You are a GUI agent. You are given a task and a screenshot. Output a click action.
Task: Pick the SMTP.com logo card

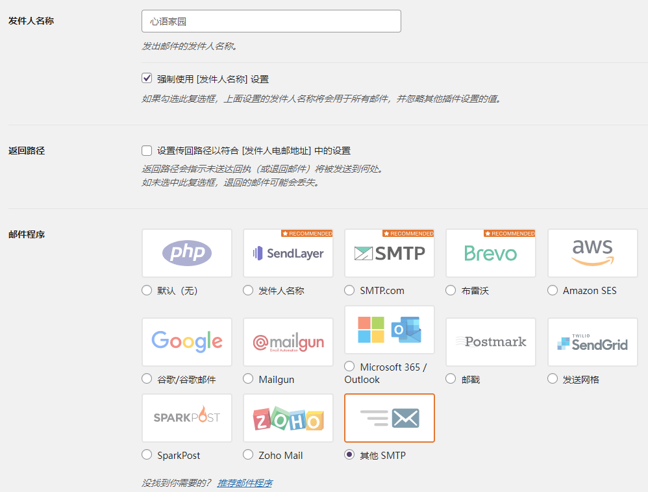pyautogui.click(x=390, y=253)
